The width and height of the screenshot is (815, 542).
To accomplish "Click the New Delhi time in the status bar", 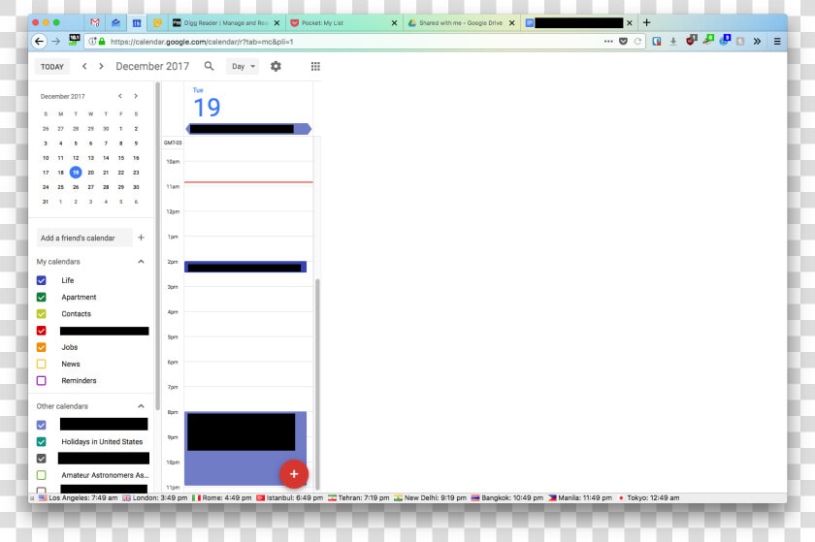I will pyautogui.click(x=431, y=497).
